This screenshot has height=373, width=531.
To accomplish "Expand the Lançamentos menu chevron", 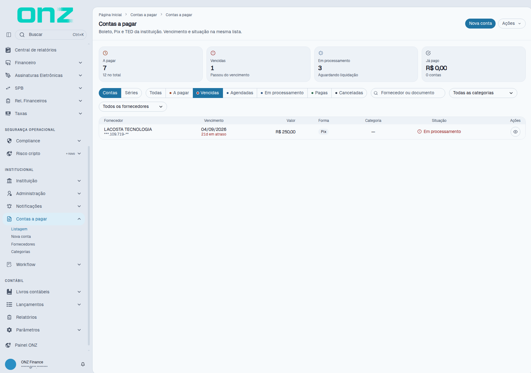I will (79, 304).
